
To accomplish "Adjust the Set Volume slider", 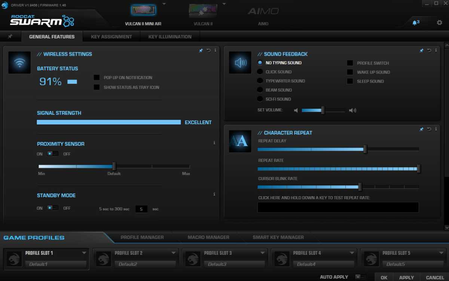I will point(323,110).
